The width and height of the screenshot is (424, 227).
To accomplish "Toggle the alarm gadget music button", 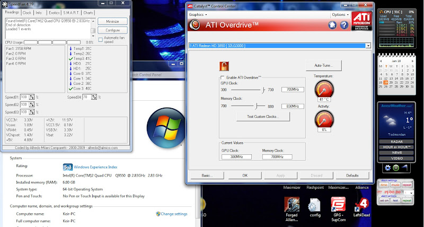I will click(x=395, y=185).
